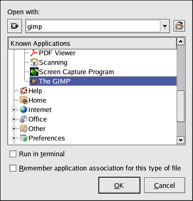Expand the Office category node
Viewport: 193px width, 201px height.
coord(14,119)
